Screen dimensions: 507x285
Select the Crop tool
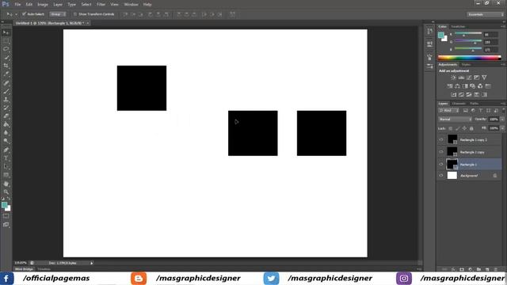point(6,66)
